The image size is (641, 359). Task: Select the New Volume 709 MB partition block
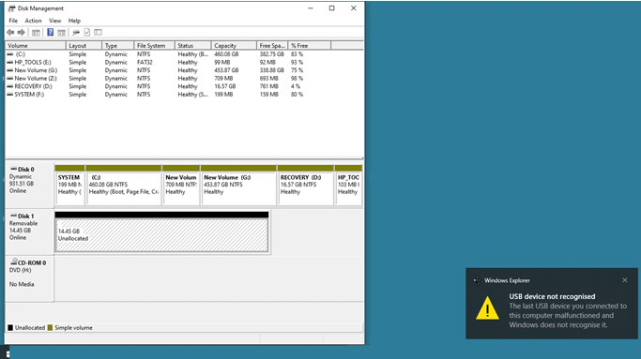[181, 185]
